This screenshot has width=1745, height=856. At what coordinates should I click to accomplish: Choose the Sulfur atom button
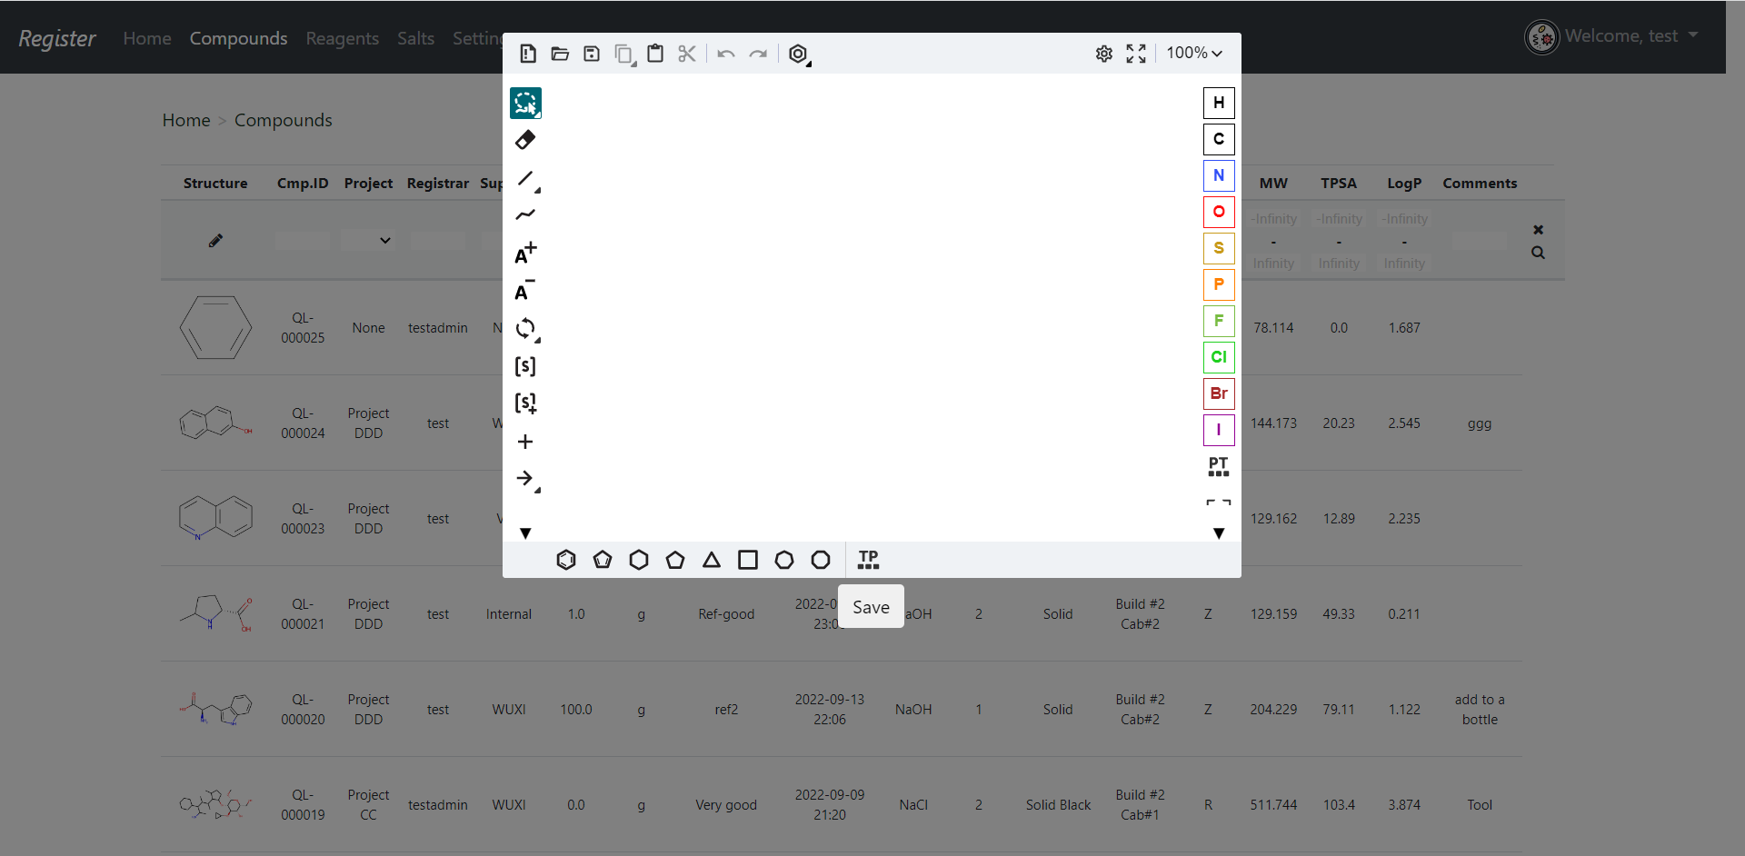point(1219,248)
